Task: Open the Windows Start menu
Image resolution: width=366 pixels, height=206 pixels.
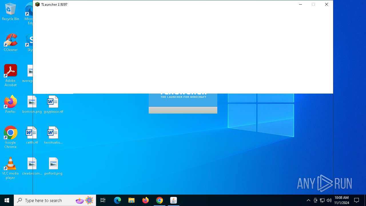Action: pyautogui.click(x=7, y=200)
